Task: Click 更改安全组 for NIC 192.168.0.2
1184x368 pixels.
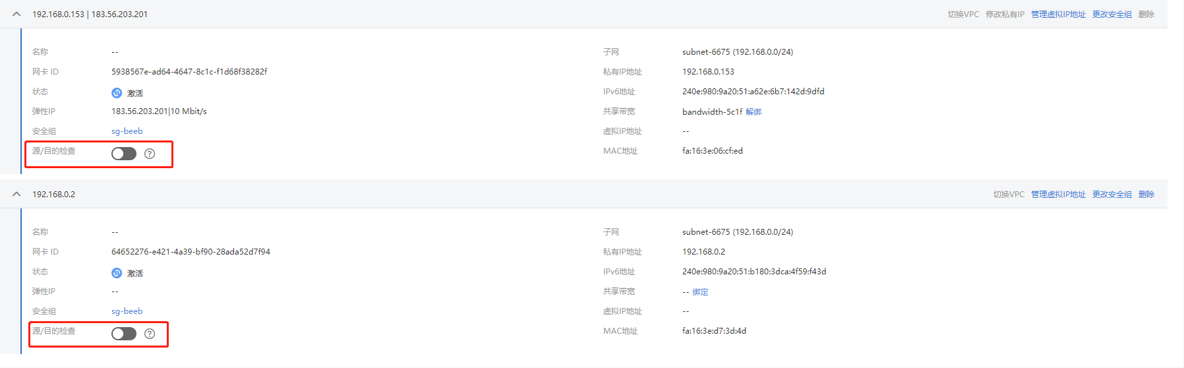Action: tap(1111, 195)
